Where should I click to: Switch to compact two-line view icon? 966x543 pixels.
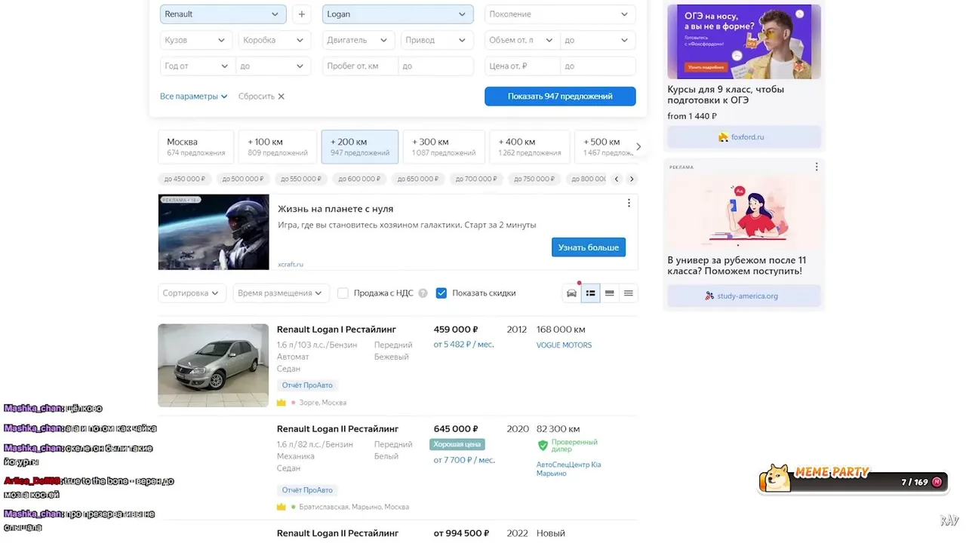pos(610,293)
